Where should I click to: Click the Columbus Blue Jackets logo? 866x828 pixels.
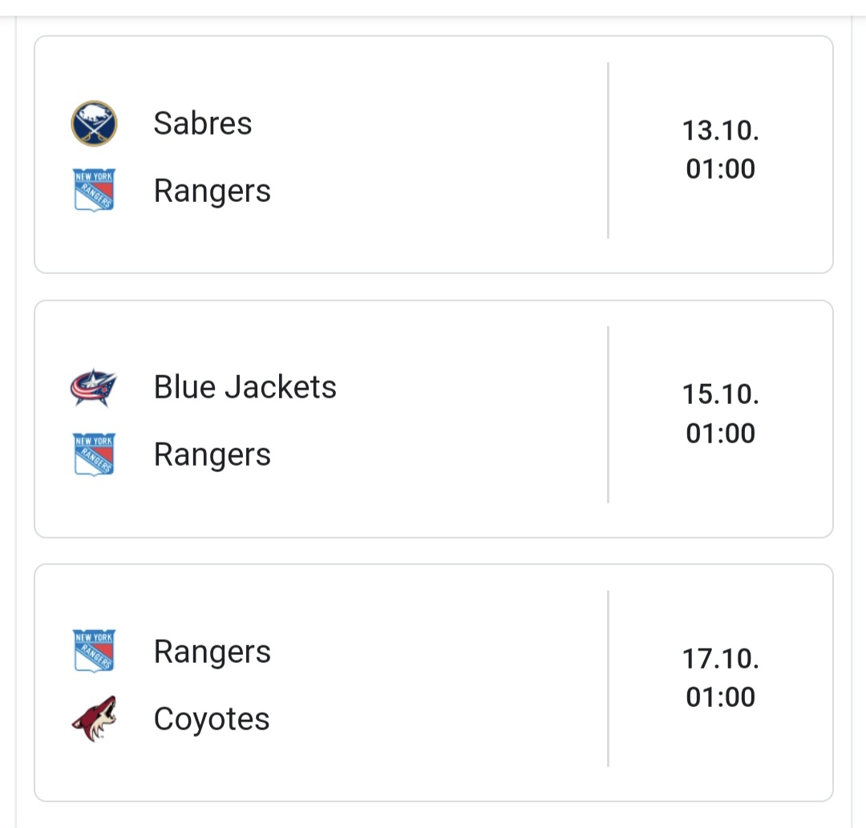click(x=94, y=387)
